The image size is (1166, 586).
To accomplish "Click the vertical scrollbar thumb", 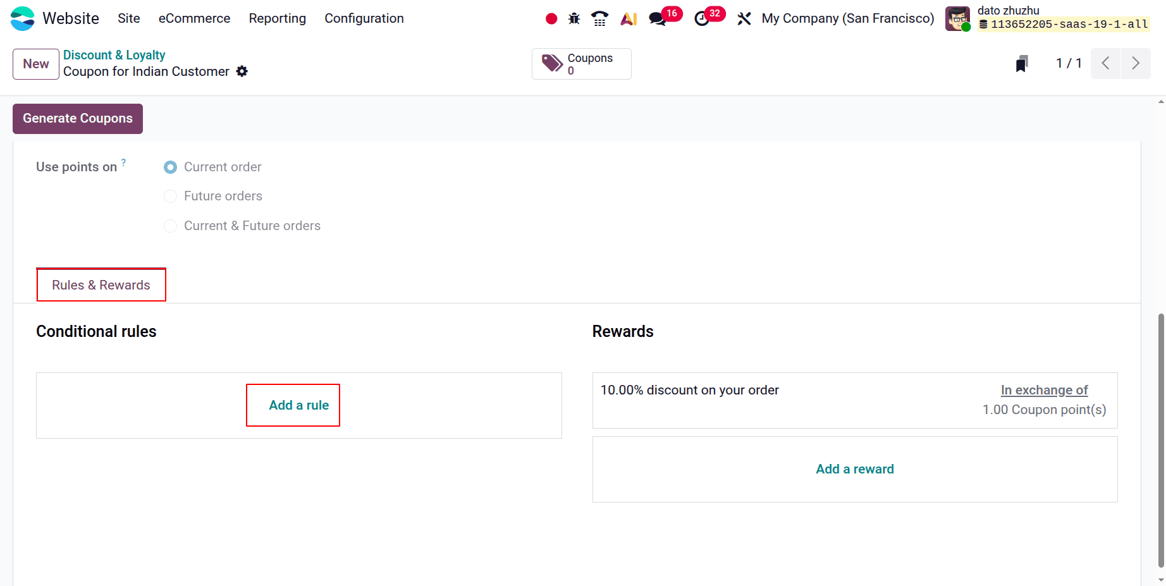I will coord(1161,440).
